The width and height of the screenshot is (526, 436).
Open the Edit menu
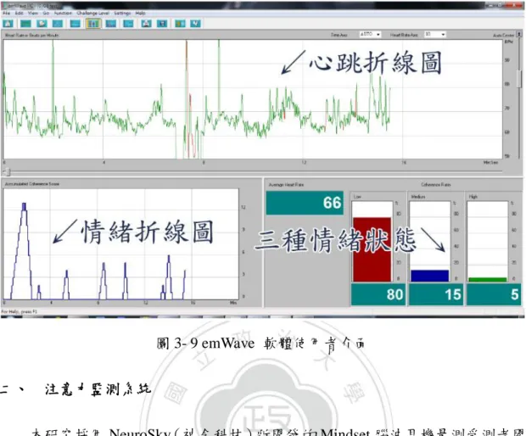click(x=20, y=13)
